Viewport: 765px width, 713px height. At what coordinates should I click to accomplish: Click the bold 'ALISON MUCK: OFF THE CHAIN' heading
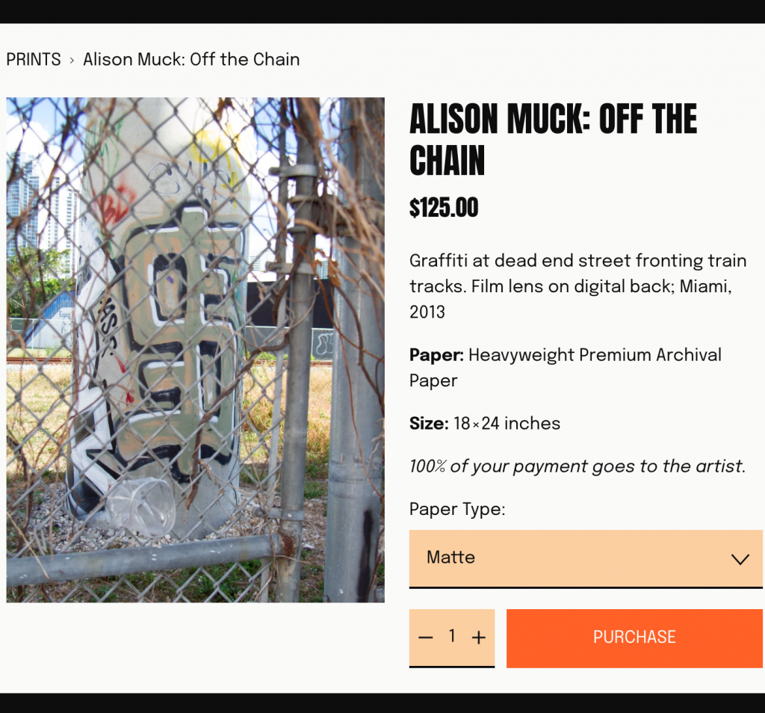[x=553, y=140]
